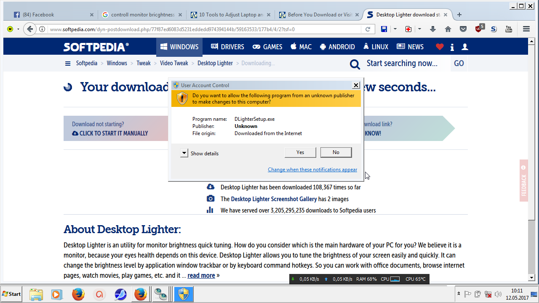This screenshot has width=539, height=303.
Task: Click the YouTube toolbar icon
Action: pyautogui.click(x=509, y=29)
